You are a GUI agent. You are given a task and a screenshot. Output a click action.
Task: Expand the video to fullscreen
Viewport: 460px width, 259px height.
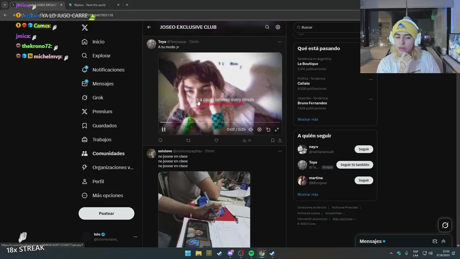[x=277, y=129]
